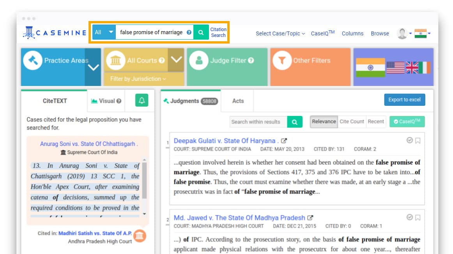Screen dimensions: 453x254
Task: Open the Select Case/Topic dropdown
Action: pyautogui.click(x=280, y=33)
